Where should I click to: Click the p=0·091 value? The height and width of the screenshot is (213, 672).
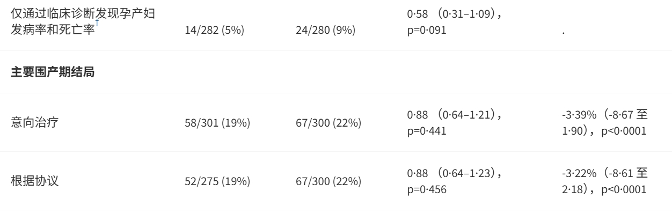click(427, 31)
